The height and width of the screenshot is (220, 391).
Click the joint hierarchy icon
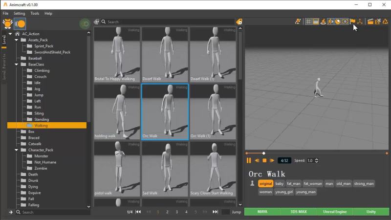coord(360,22)
